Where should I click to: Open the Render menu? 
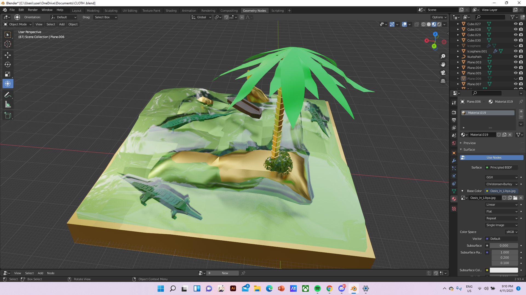(33, 10)
